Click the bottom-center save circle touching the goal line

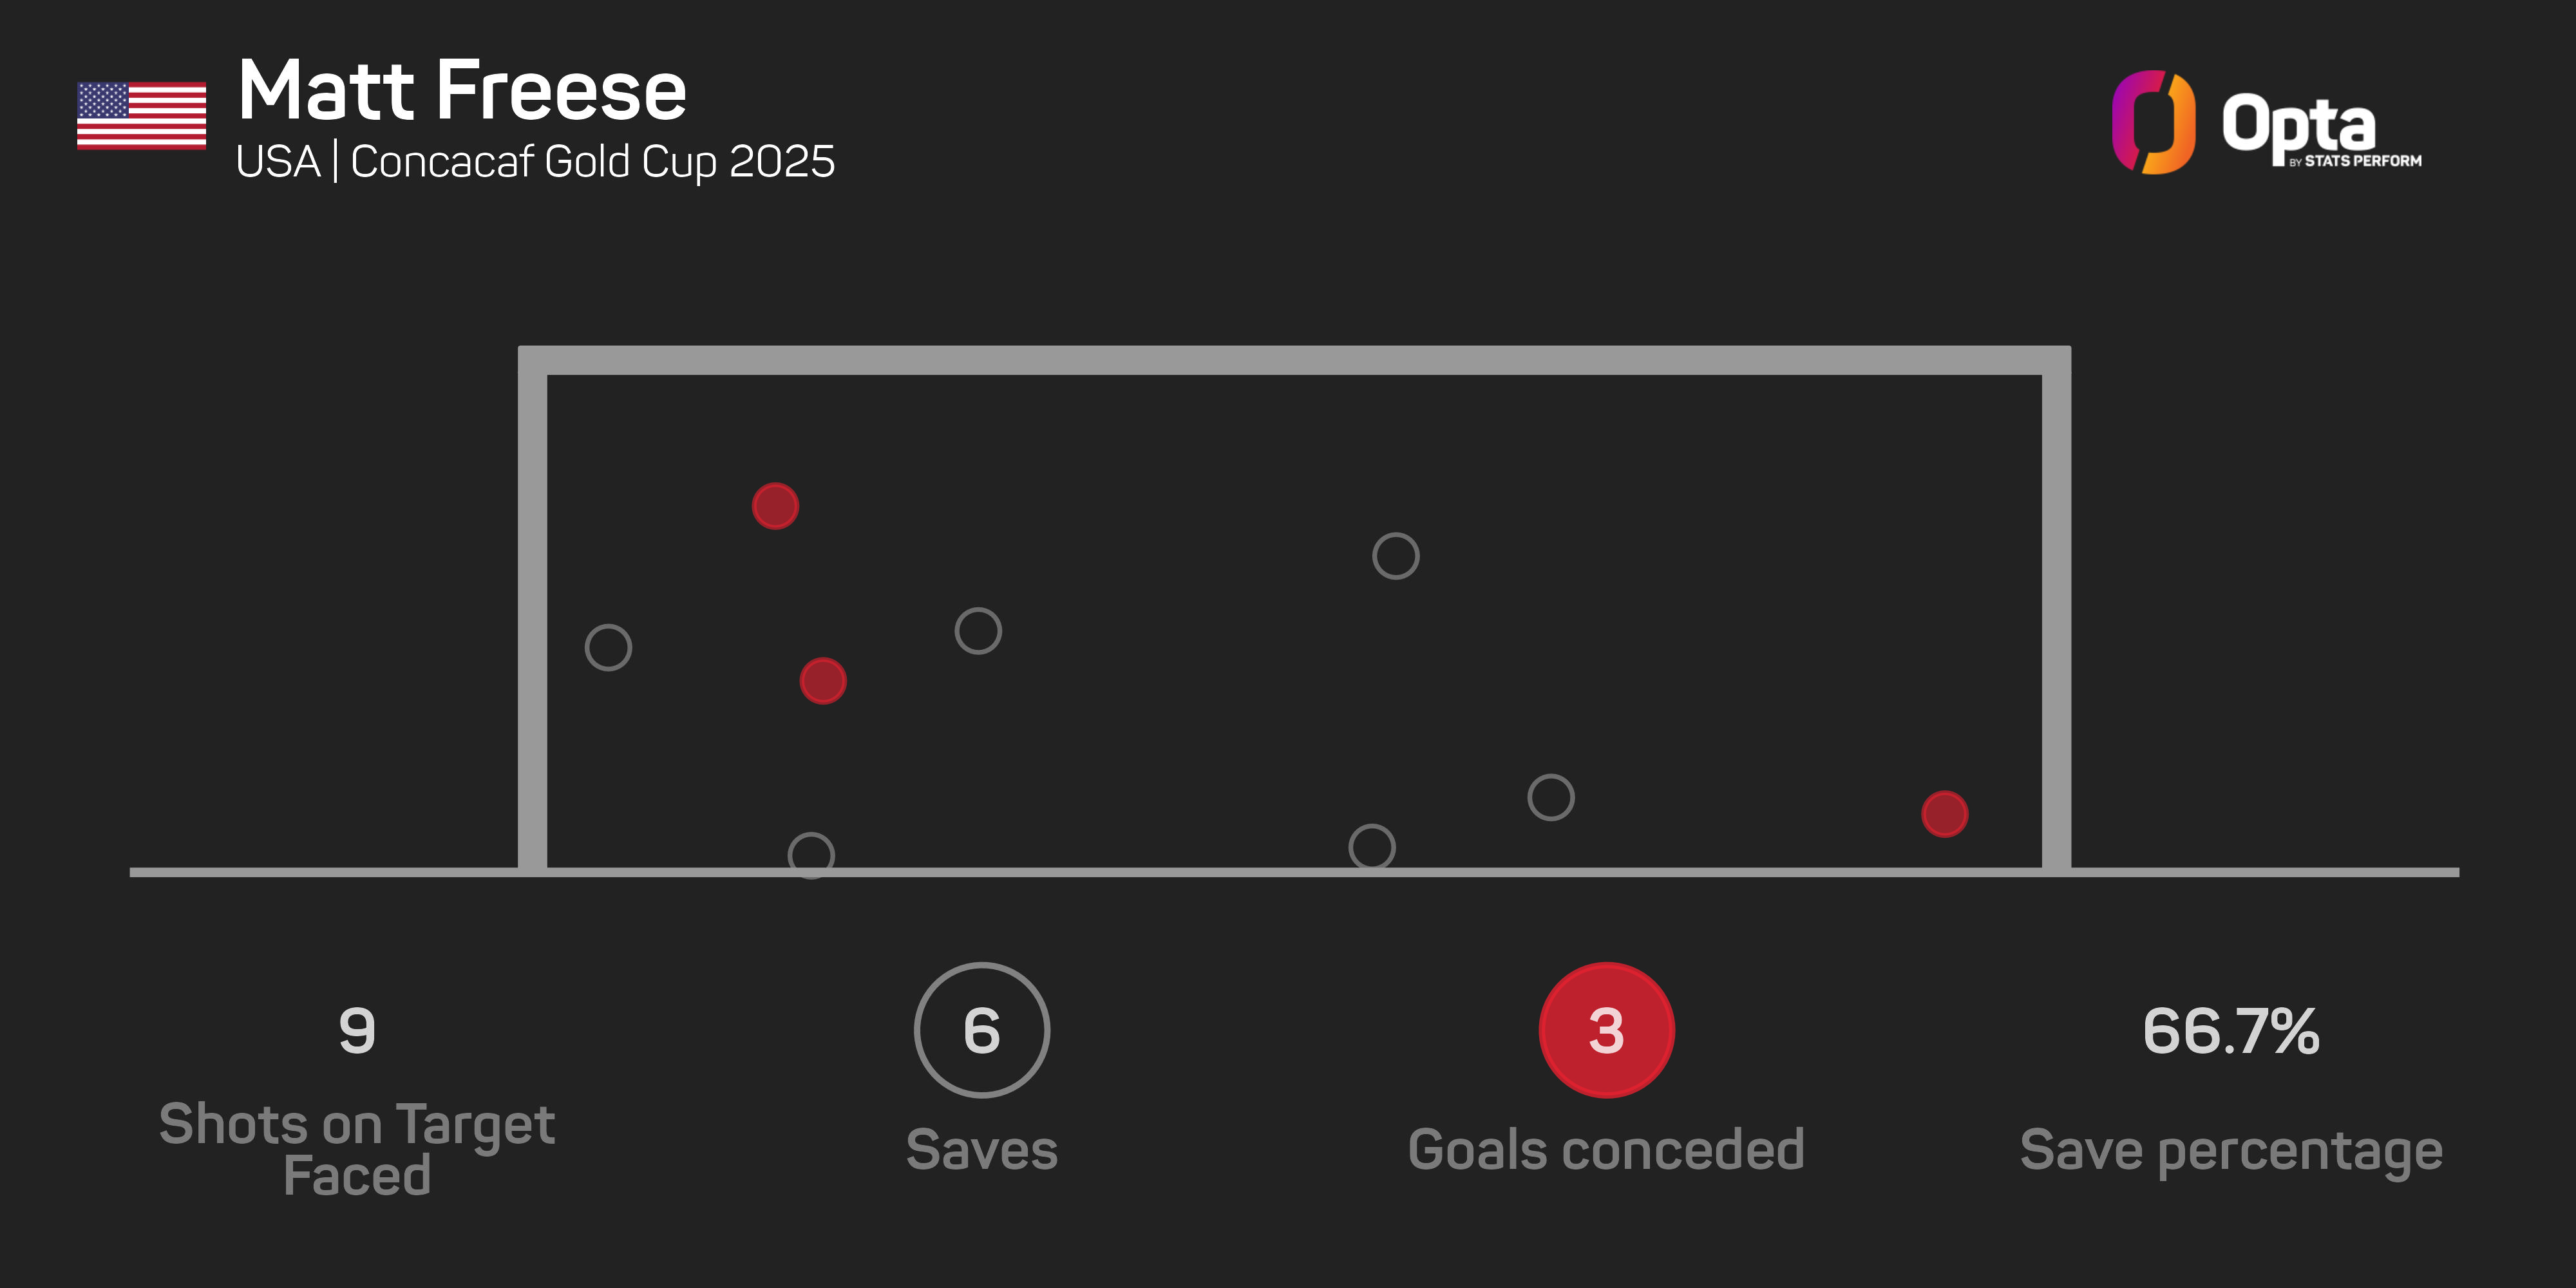tap(1372, 847)
